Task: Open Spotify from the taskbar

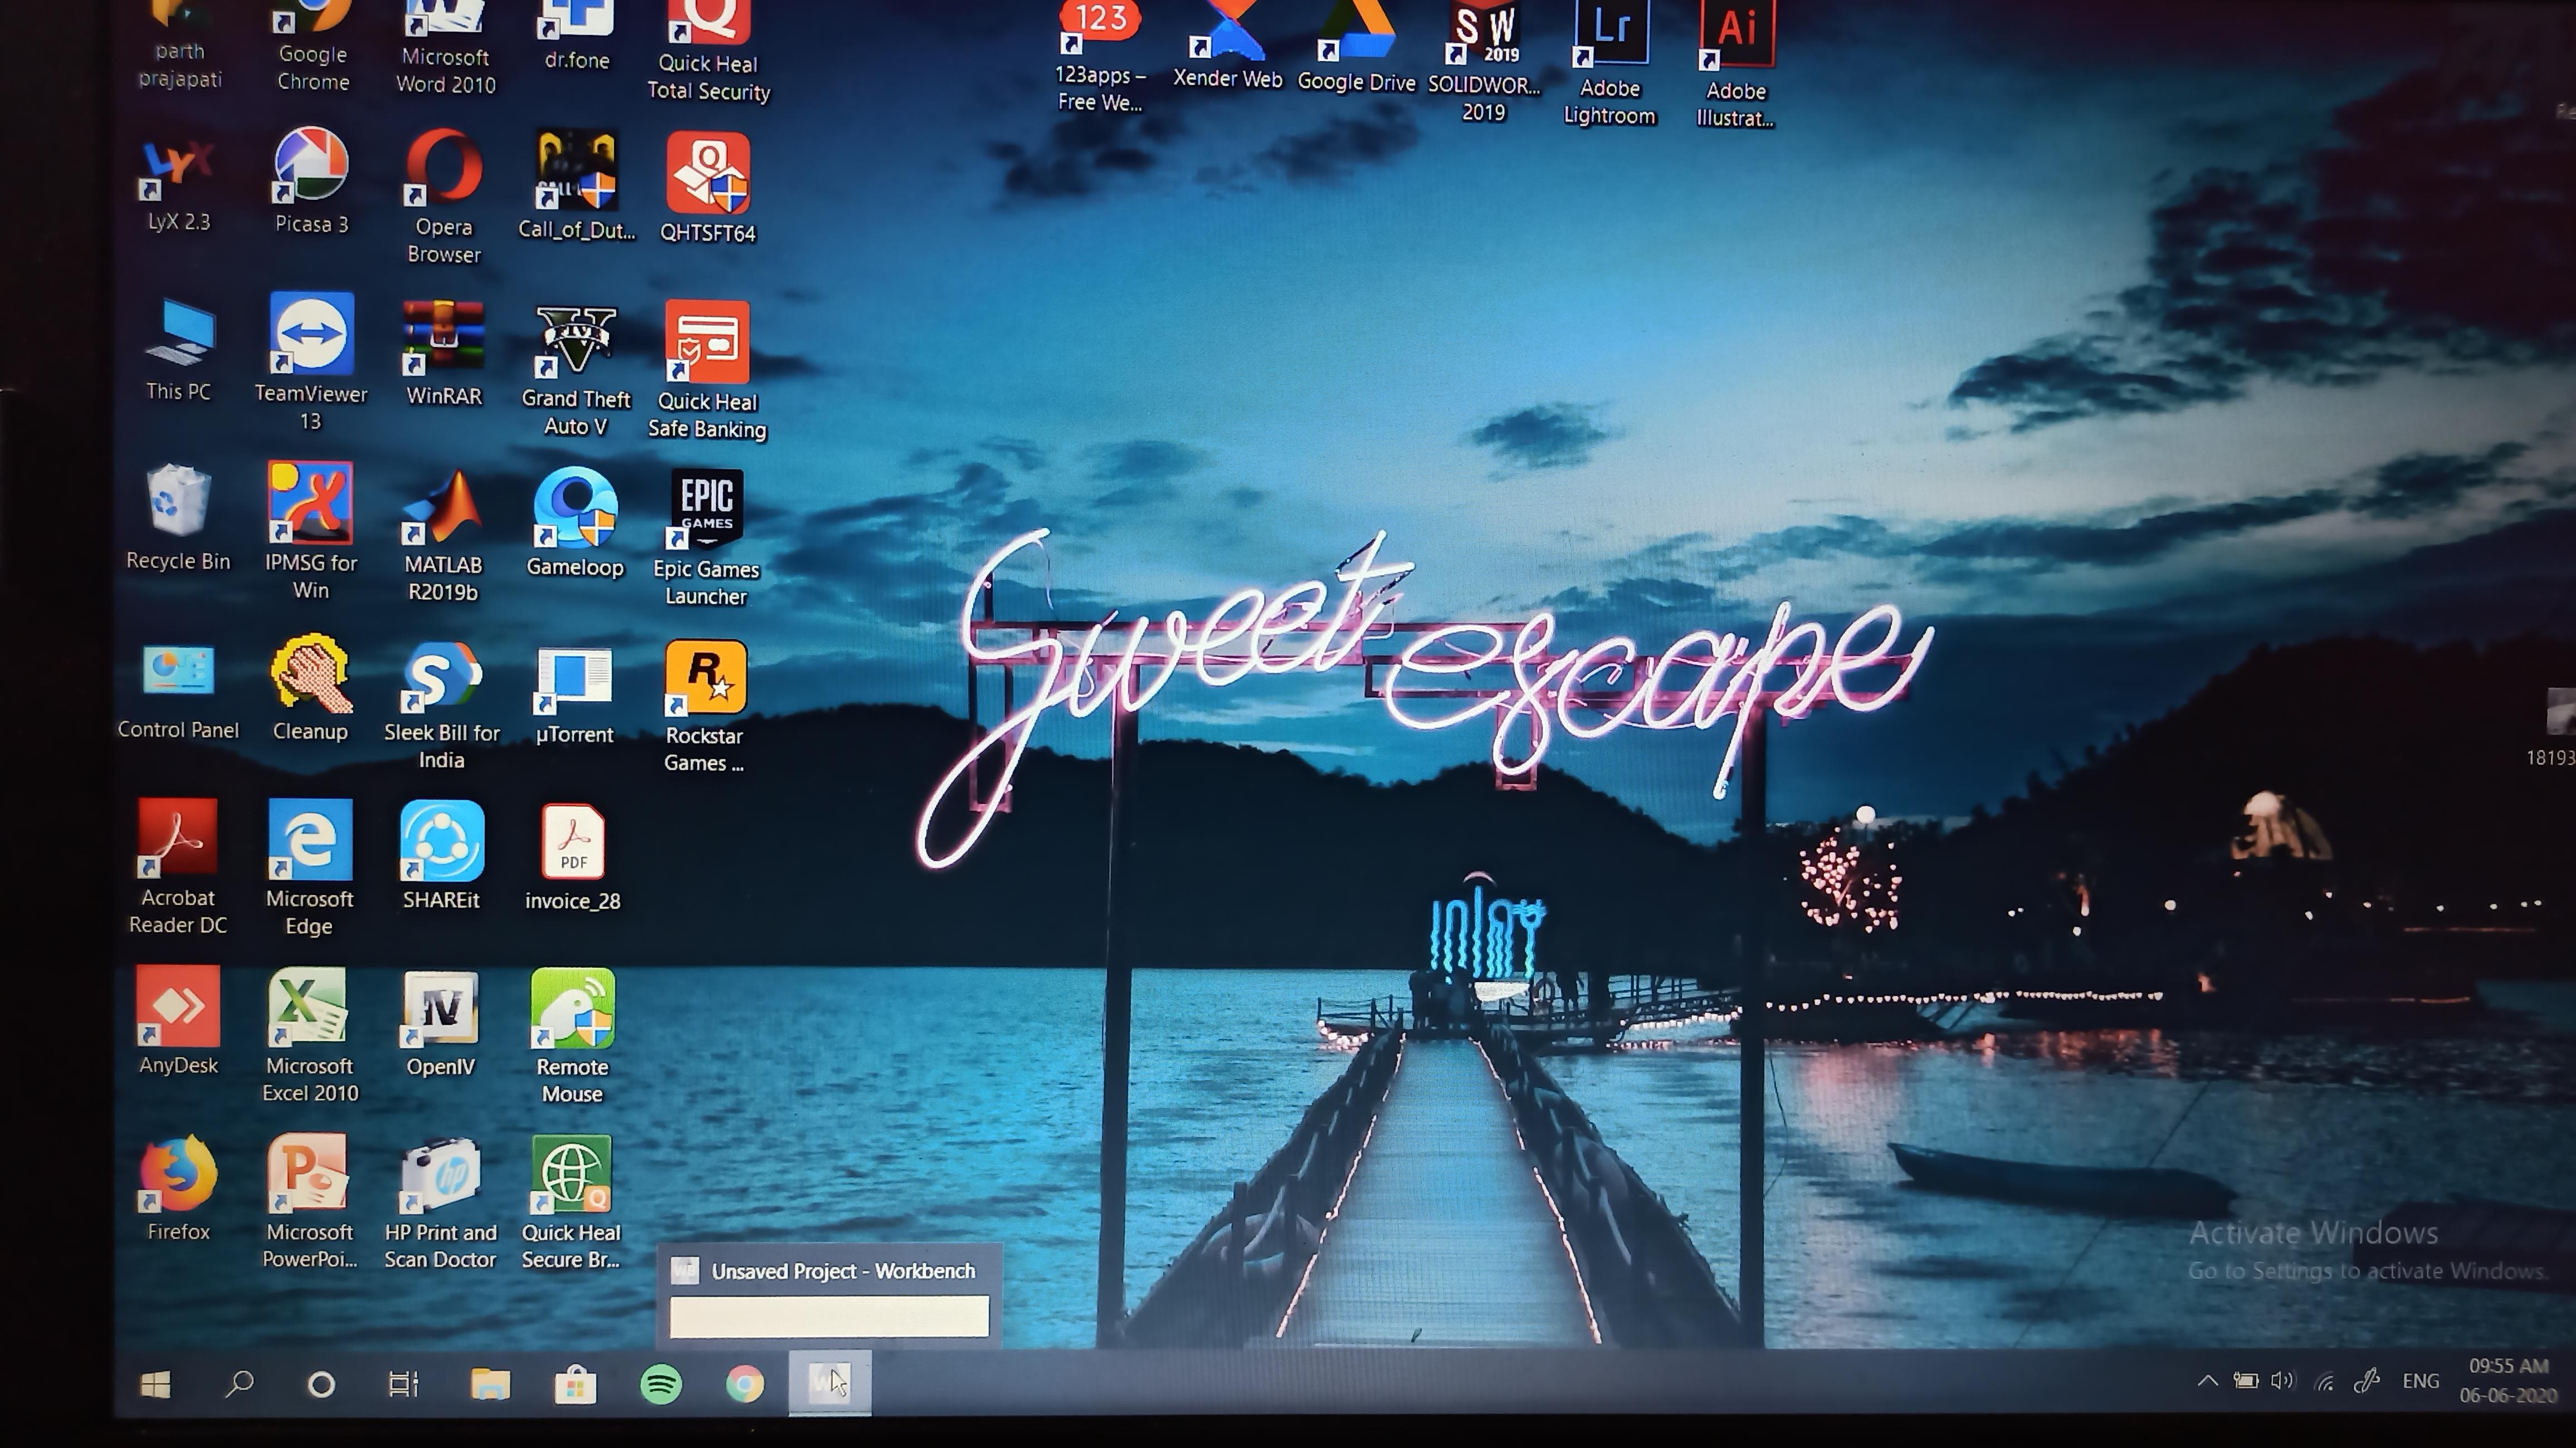Action: pyautogui.click(x=661, y=1384)
